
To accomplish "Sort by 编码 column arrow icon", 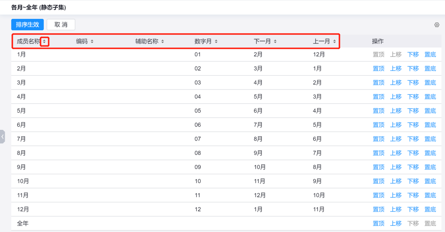I will (x=92, y=42).
